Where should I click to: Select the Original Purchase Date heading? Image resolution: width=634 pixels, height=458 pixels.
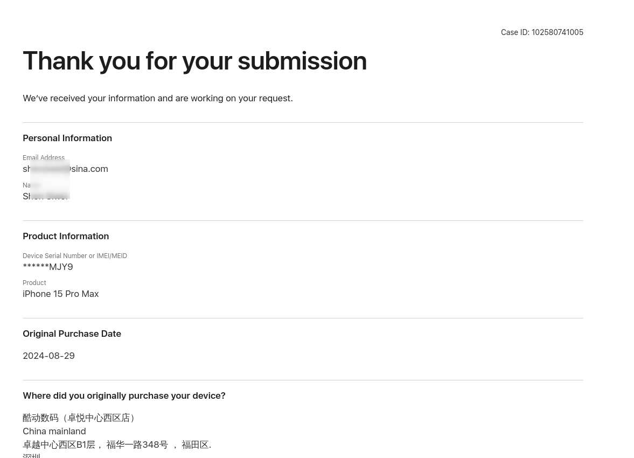click(x=72, y=334)
